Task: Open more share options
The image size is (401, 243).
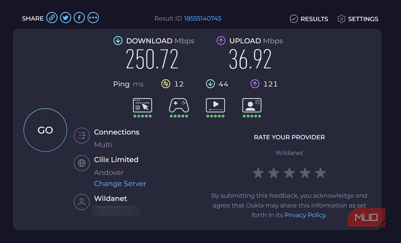Action: (x=93, y=18)
